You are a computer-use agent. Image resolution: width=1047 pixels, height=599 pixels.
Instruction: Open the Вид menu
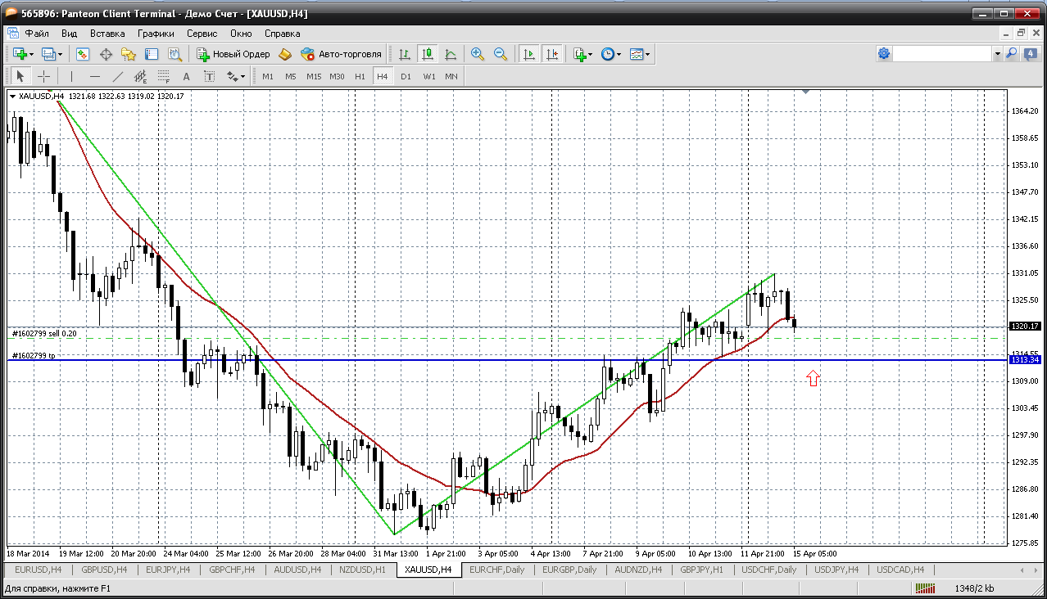pos(70,34)
